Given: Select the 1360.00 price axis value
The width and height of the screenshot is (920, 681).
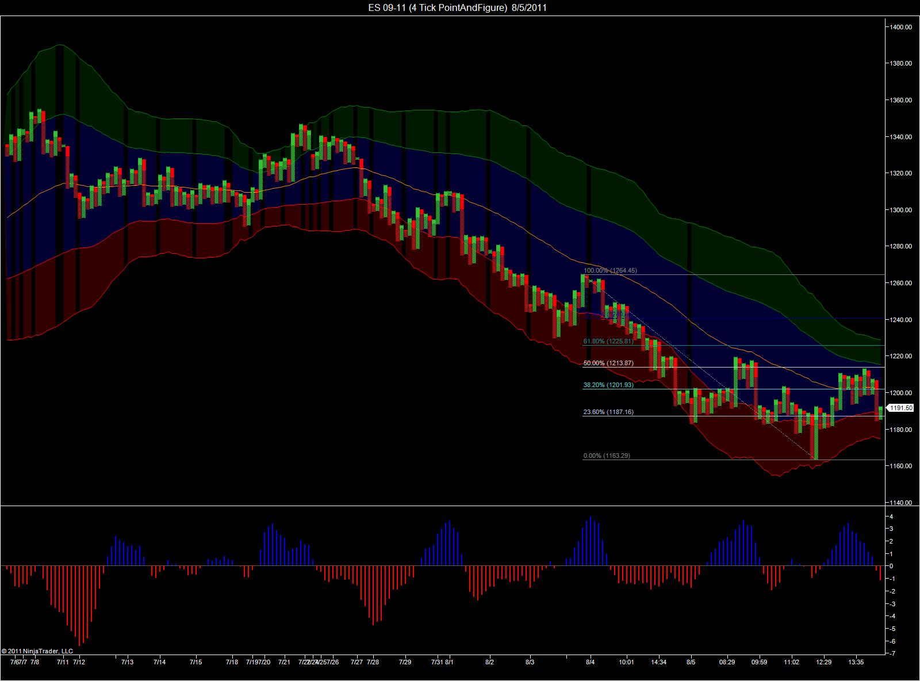Looking at the screenshot, I should click(900, 100).
